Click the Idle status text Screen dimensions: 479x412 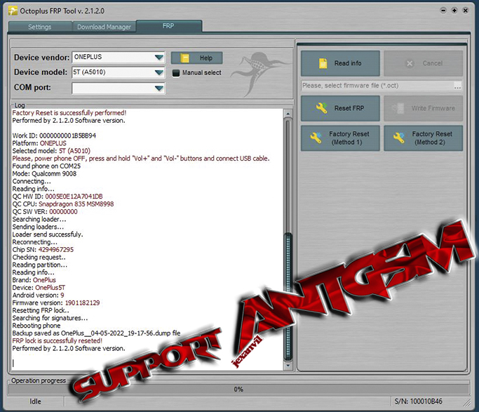point(35,401)
